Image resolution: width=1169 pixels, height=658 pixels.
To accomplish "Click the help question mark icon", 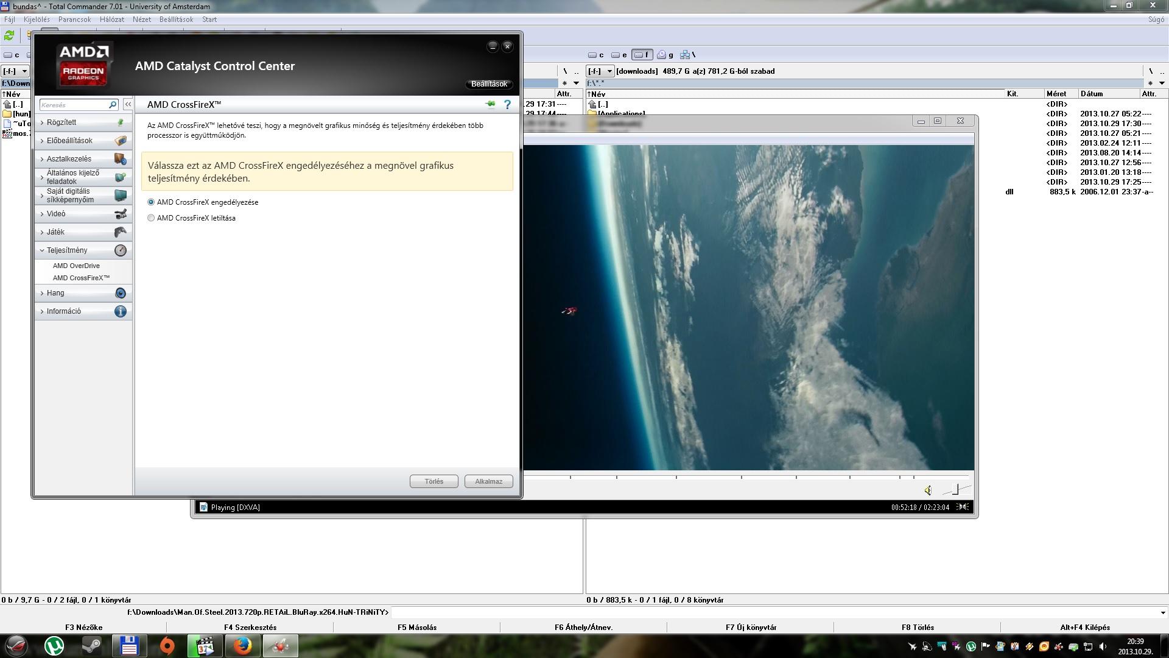I will (507, 105).
